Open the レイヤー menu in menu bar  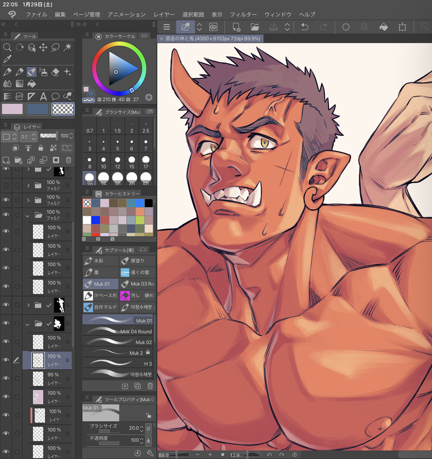[x=164, y=14]
